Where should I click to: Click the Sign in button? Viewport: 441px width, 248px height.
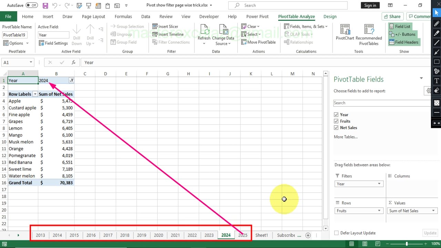[370, 5]
